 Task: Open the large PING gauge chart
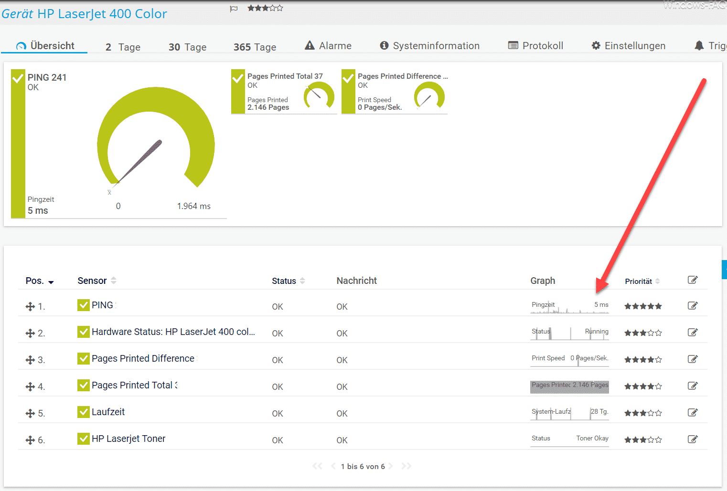156,138
